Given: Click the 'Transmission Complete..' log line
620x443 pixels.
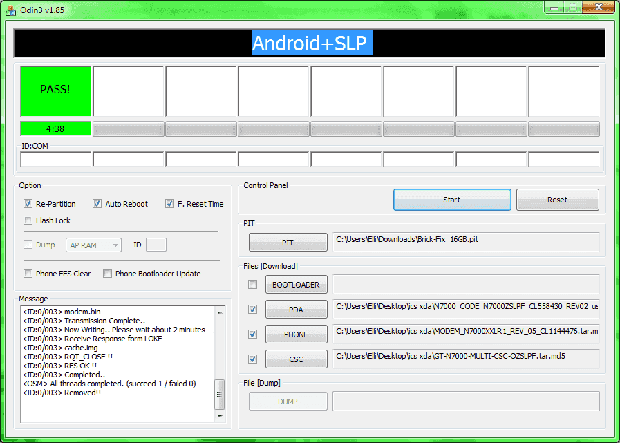Looking at the screenshot, I should coord(84,321).
